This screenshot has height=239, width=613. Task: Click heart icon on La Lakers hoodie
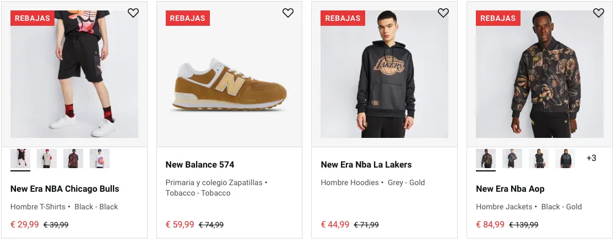coord(443,13)
